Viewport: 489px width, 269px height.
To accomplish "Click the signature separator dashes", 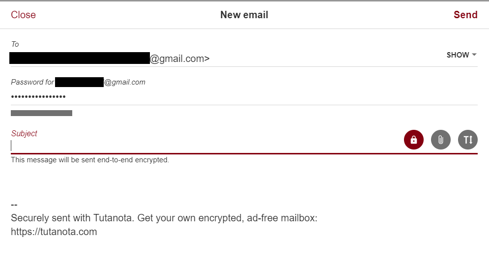I will click(14, 205).
